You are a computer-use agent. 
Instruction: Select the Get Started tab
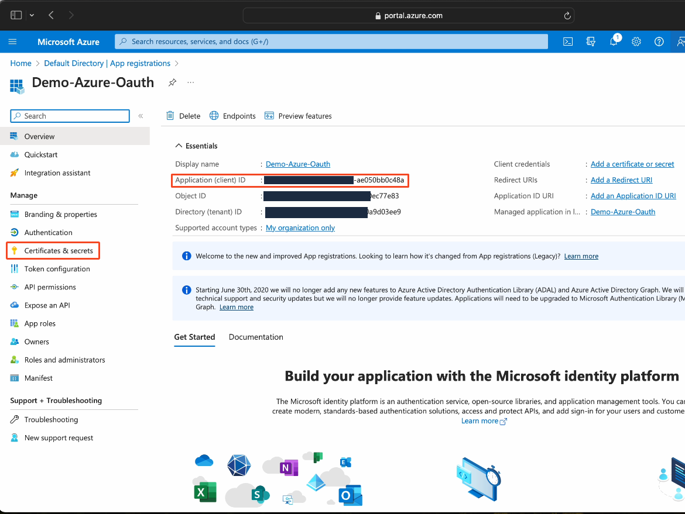(194, 337)
